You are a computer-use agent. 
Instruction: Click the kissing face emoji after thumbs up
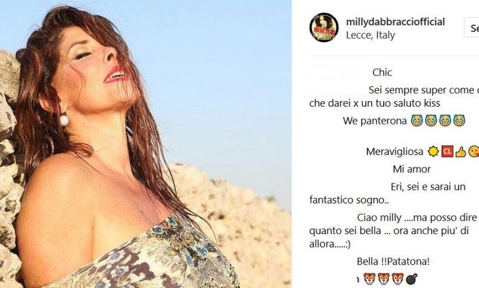click(x=474, y=151)
